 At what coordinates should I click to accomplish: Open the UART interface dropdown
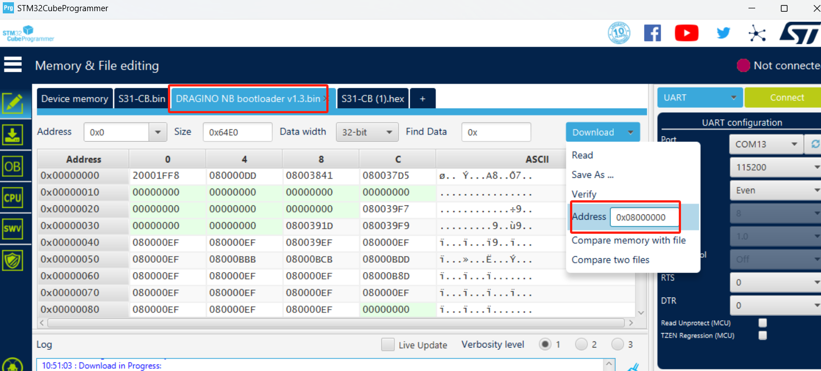[700, 98]
